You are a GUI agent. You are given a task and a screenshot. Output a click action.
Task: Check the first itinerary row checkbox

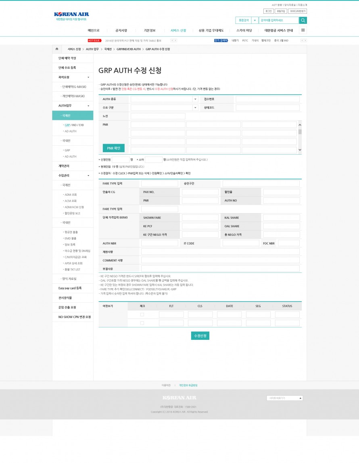[142, 314]
